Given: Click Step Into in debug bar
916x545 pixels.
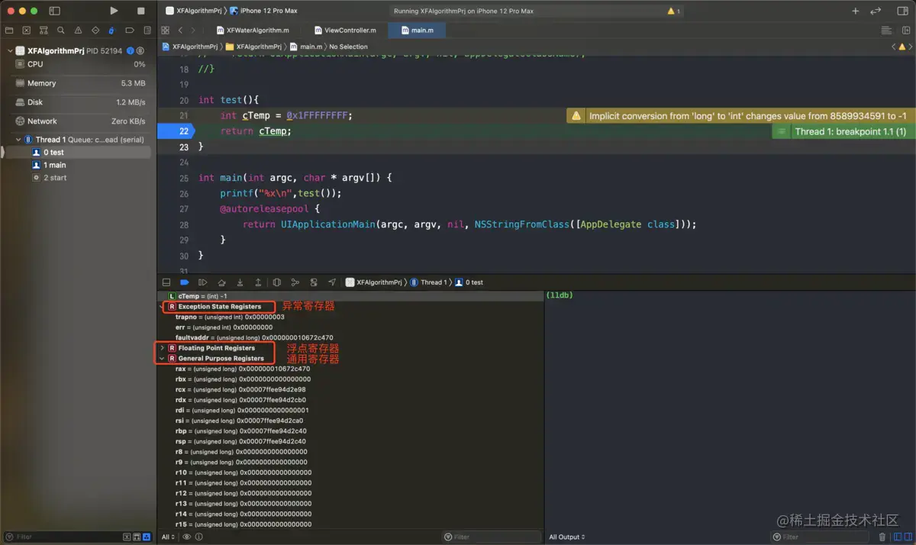Looking at the screenshot, I should [x=240, y=282].
